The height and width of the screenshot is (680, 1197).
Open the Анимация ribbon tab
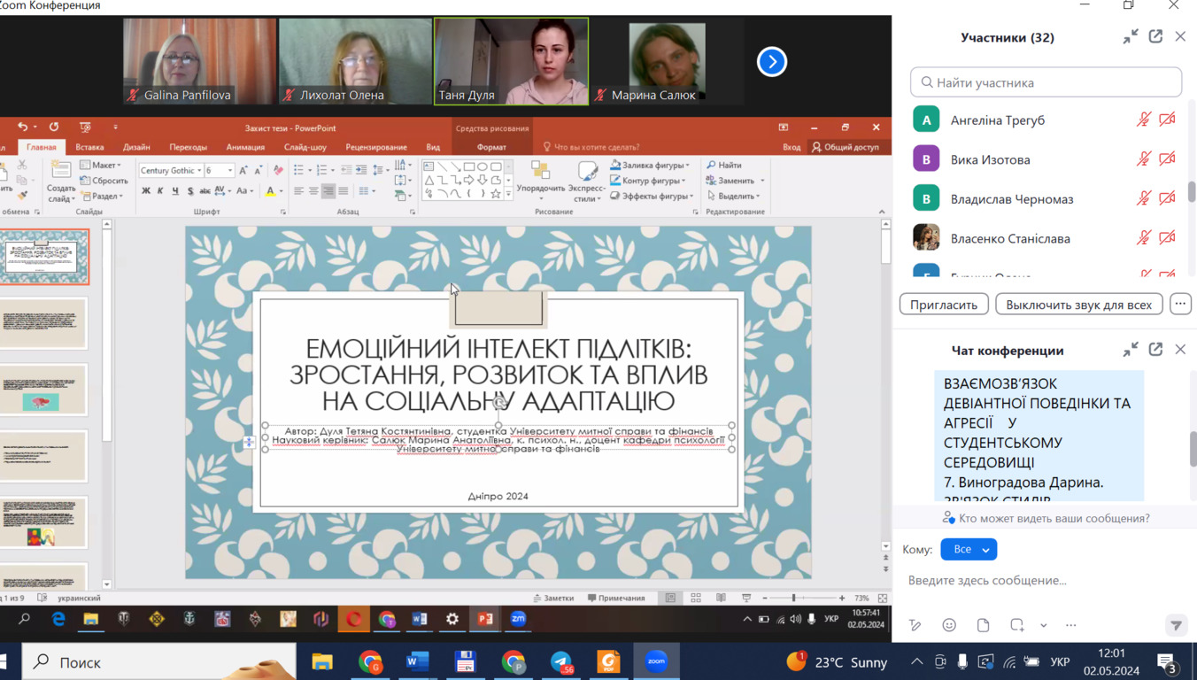[x=245, y=147]
